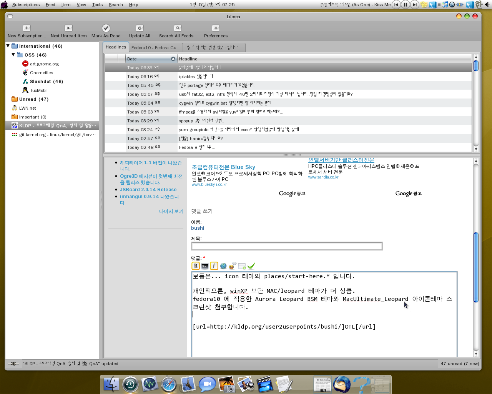This screenshot has width=492, height=394.
Task: Click the green checkmark editor icon
Action: (x=251, y=266)
